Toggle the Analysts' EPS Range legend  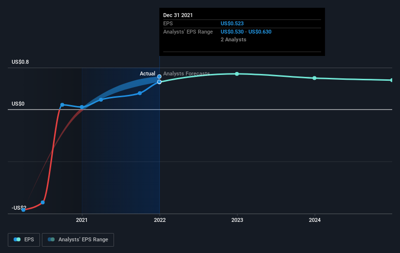78,240
